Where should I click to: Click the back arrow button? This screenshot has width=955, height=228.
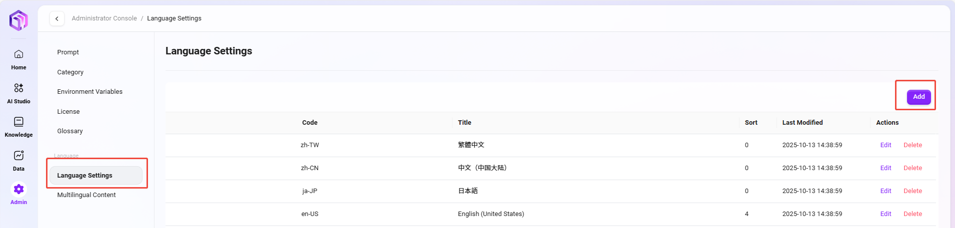point(57,18)
